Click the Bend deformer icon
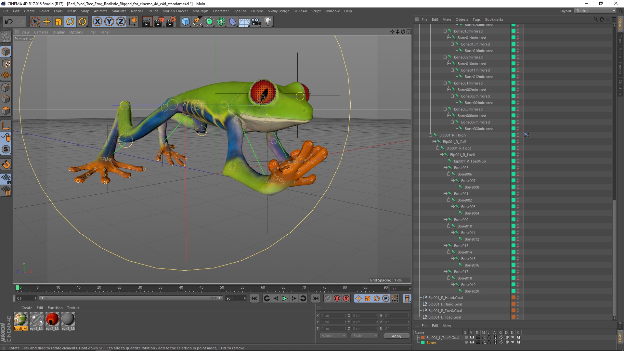 (x=233, y=22)
